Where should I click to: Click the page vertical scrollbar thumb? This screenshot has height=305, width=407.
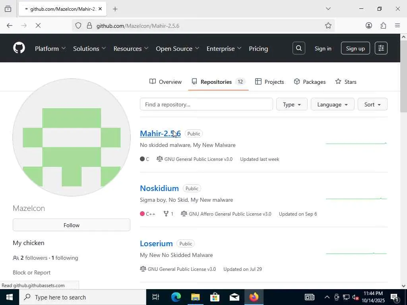[x=403, y=77]
